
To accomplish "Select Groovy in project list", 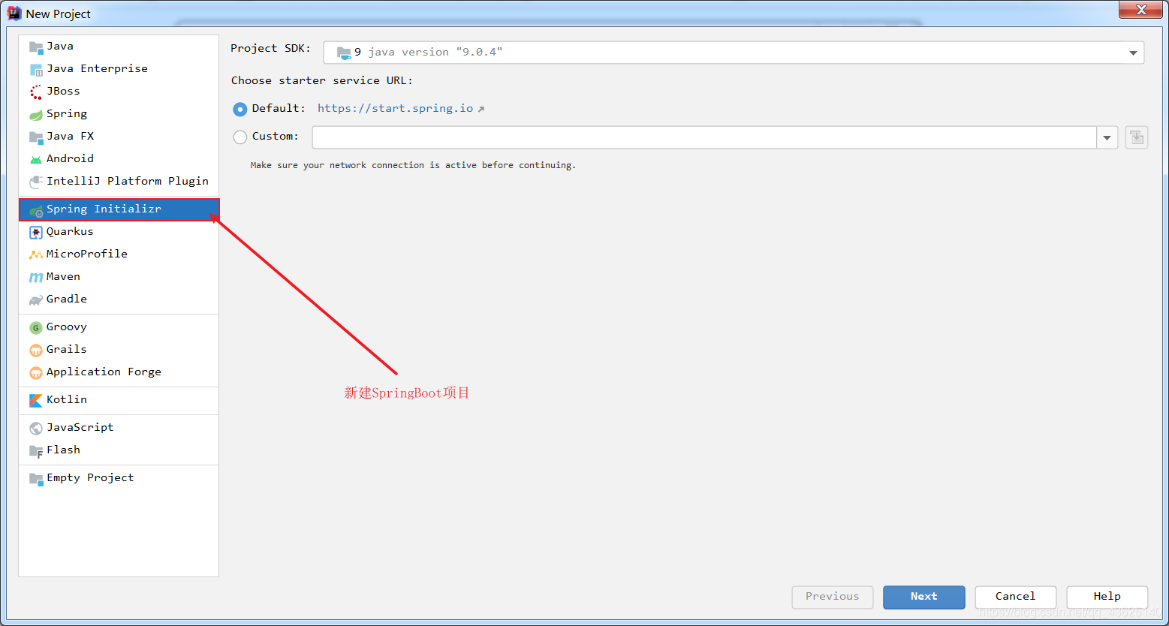I will (119, 327).
